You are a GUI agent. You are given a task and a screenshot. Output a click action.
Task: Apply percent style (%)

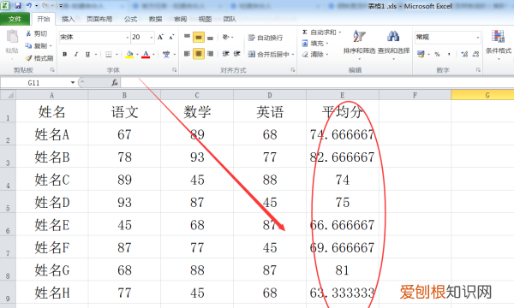(437, 54)
